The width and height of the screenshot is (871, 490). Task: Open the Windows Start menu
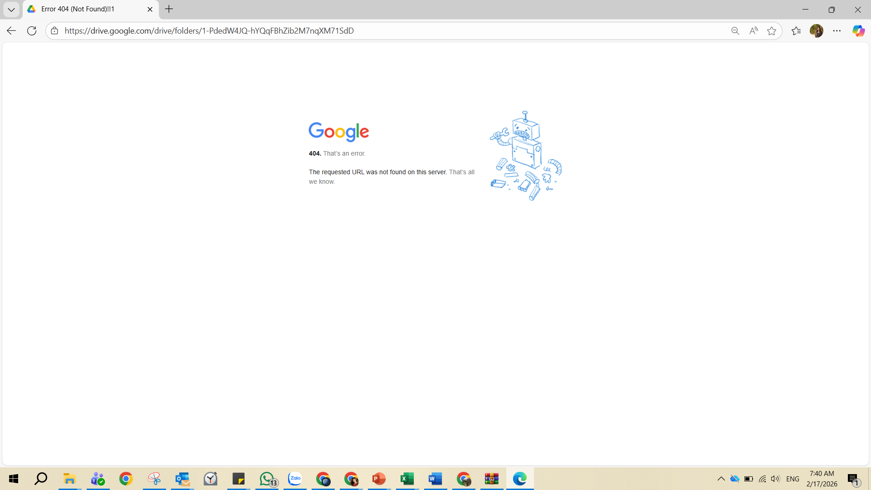14,479
